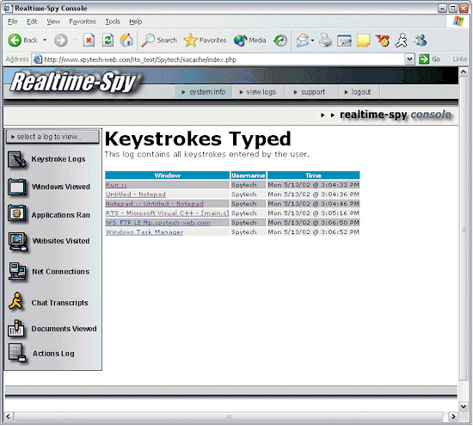This screenshot has height=426, width=473.
Task: Click the History clock icon
Action: pyautogui.click(x=280, y=40)
